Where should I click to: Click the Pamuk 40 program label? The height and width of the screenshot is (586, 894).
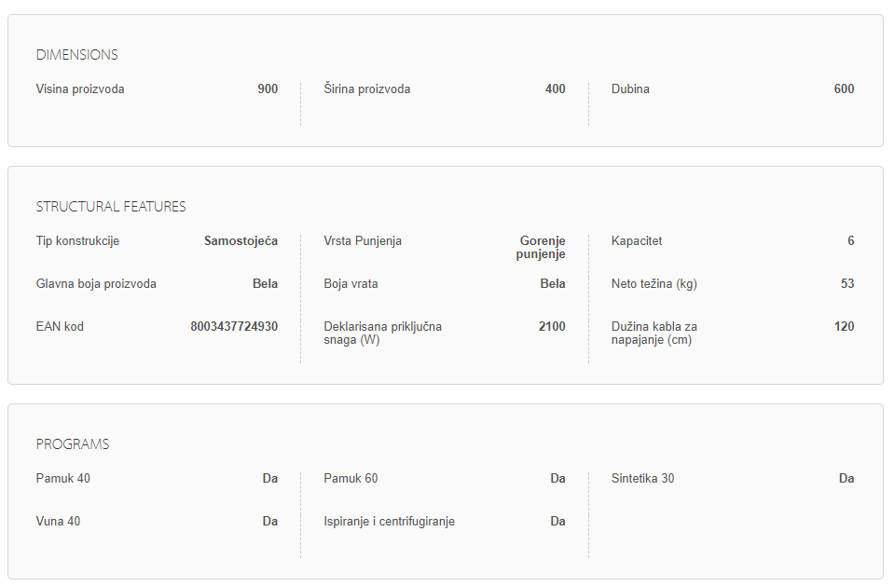tap(63, 479)
